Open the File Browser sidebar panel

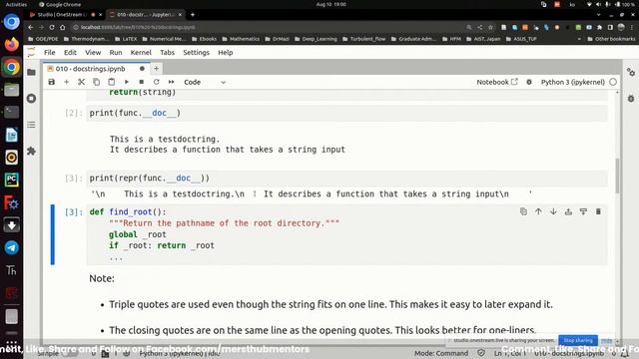31,73
